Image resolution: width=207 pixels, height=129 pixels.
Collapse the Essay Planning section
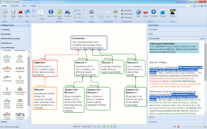[28, 47]
